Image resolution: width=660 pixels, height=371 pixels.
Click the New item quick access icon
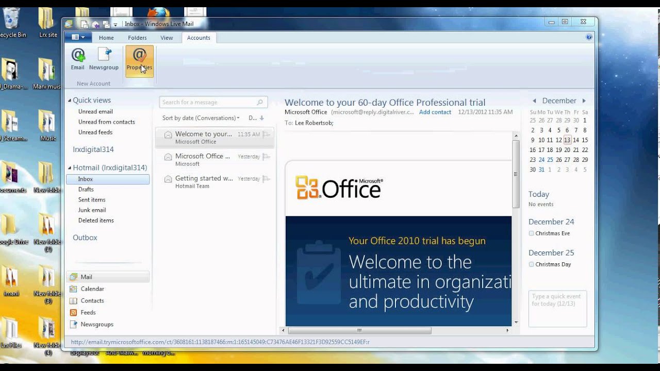tap(85, 24)
